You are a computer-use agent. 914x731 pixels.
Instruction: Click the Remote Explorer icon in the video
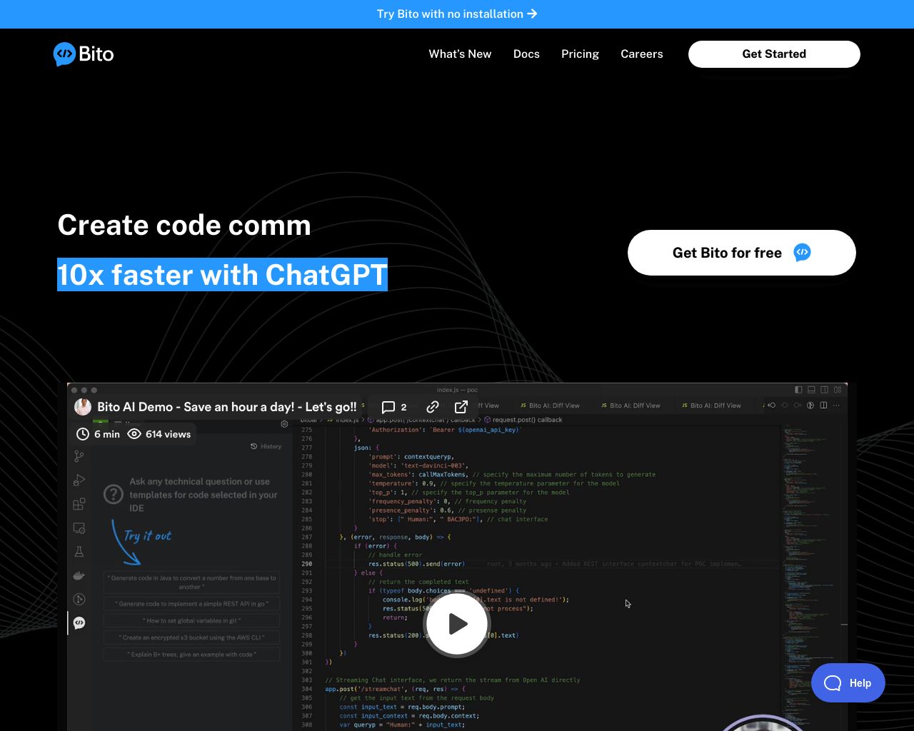click(79, 528)
